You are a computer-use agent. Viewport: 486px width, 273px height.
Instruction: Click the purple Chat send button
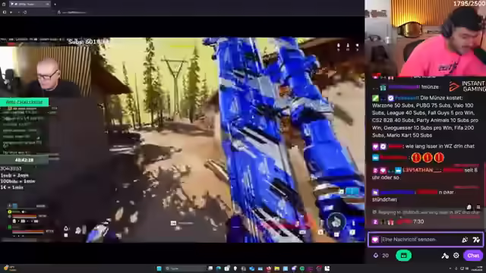pyautogui.click(x=473, y=256)
